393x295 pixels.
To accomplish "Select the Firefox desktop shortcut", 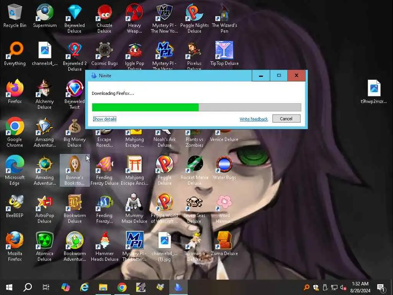I will point(15,92).
